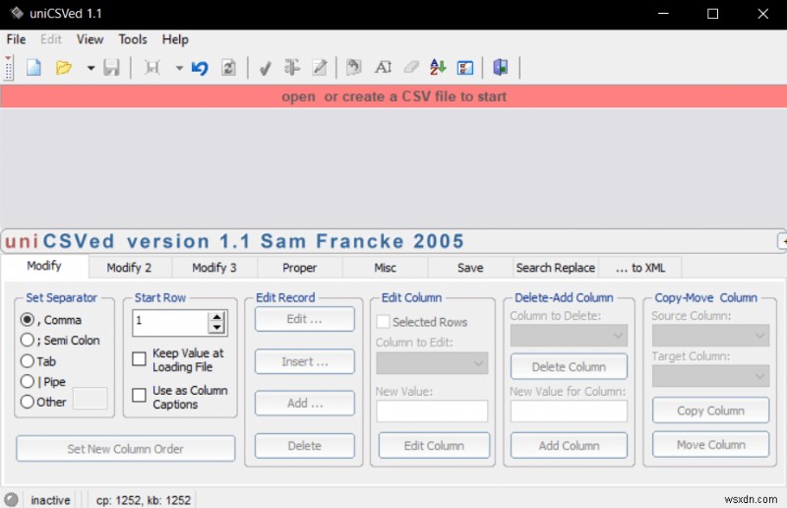Click the Delete record button

pyautogui.click(x=305, y=446)
